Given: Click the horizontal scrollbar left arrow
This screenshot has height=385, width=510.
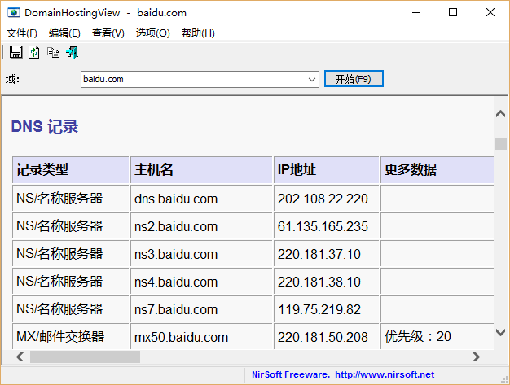Looking at the screenshot, I should (x=20, y=357).
